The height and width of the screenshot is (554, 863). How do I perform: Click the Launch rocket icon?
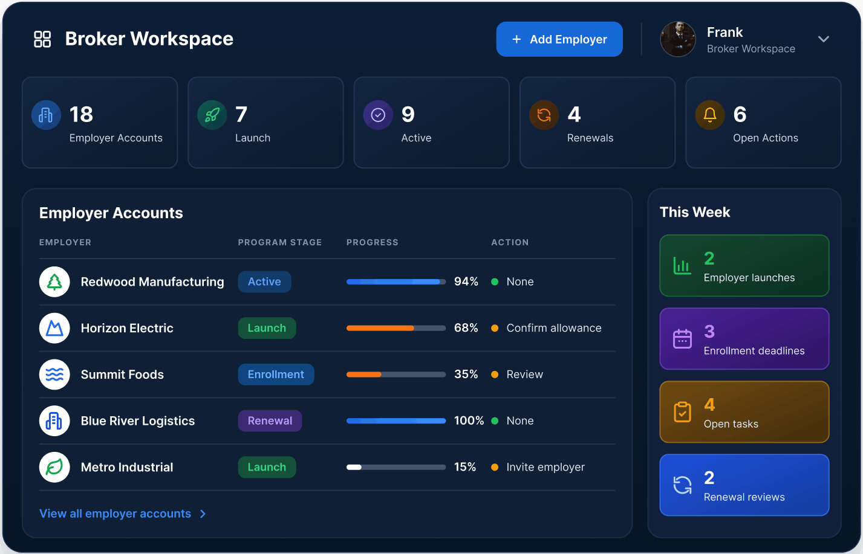212,115
